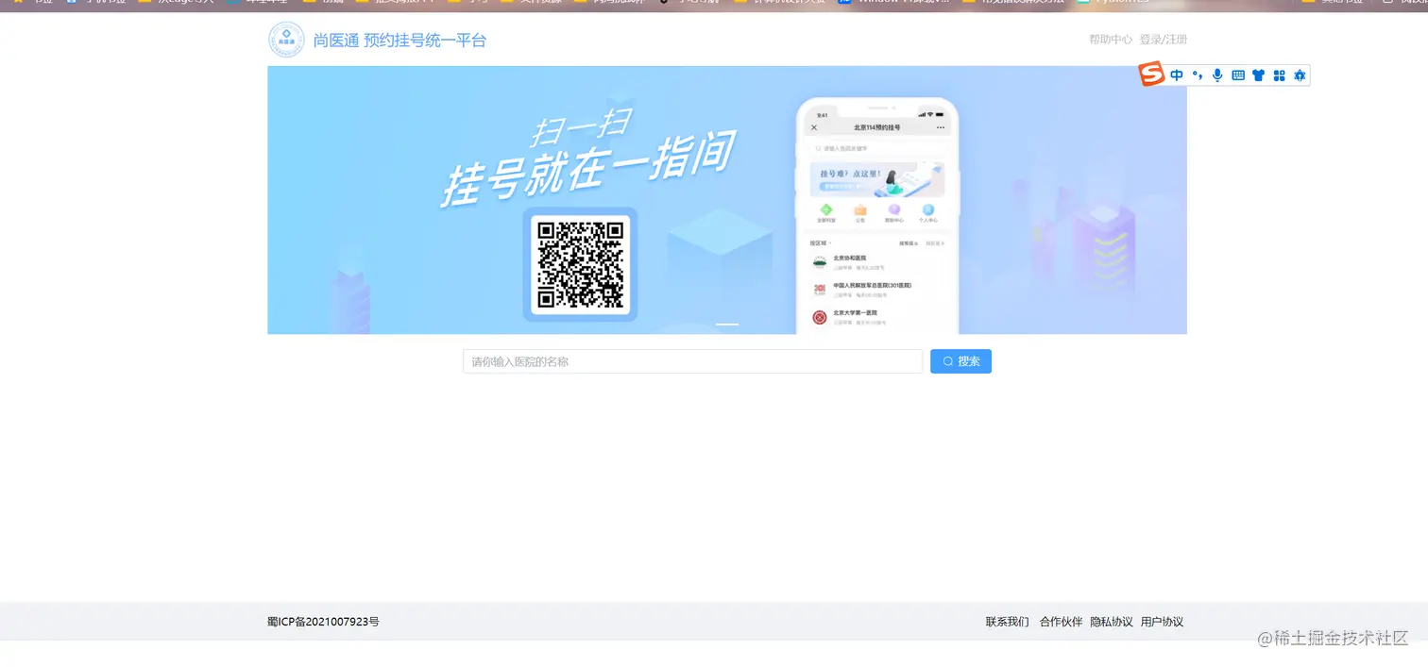Open the Sogou settings icon at the toolbar end

[1300, 75]
